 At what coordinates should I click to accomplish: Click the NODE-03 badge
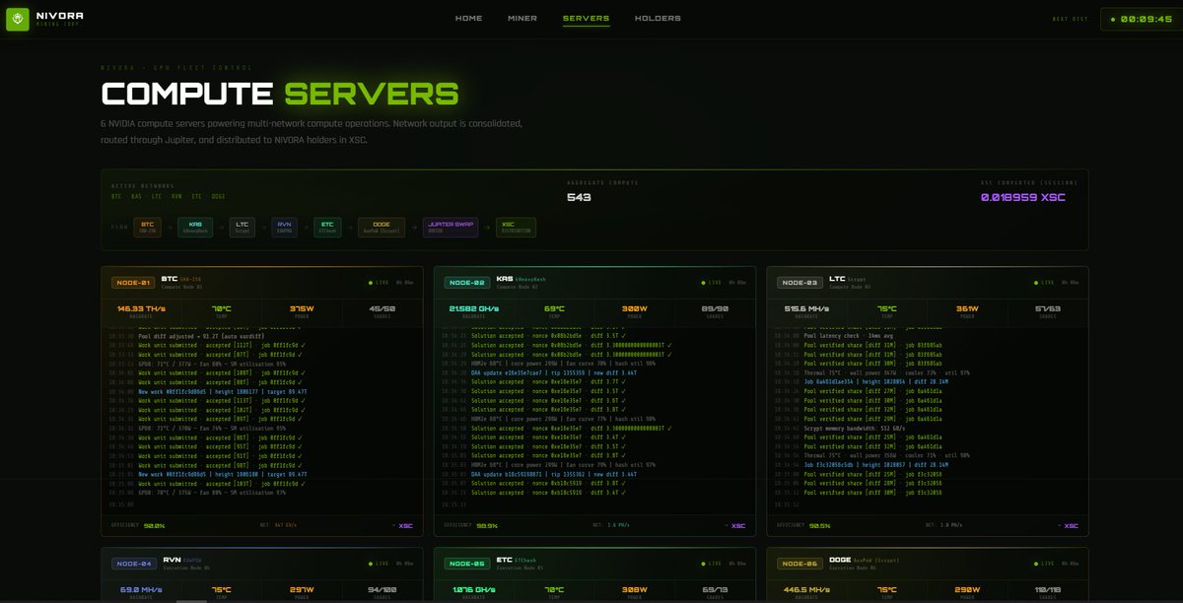799,283
